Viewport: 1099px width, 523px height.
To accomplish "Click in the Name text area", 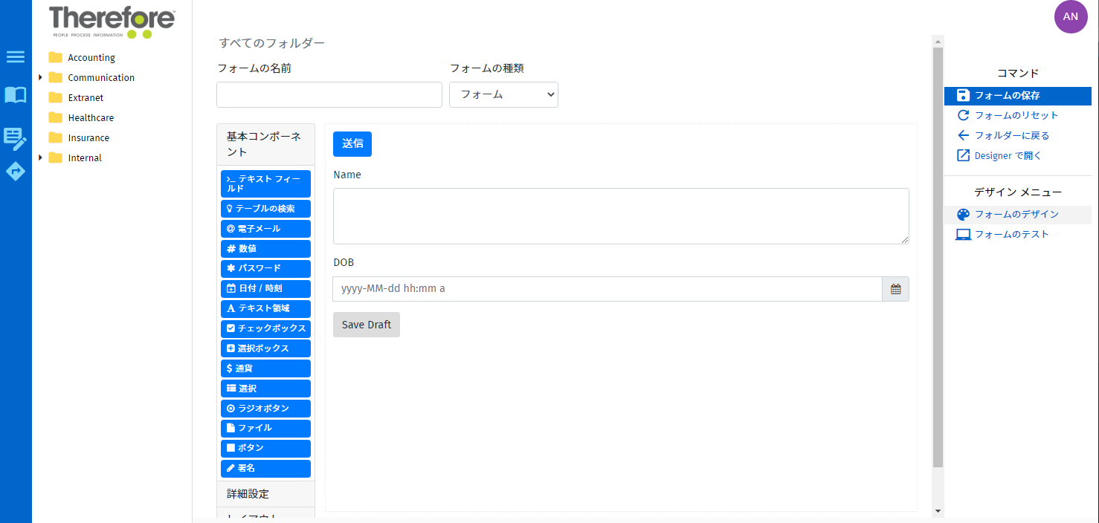I will (x=621, y=216).
